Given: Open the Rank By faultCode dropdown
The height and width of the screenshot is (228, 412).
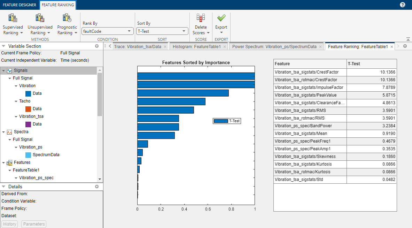Looking at the screenshot, I should [x=107, y=31].
